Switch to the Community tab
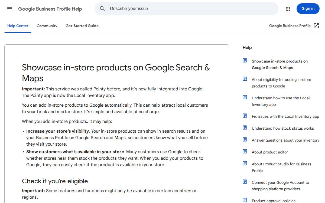The image size is (325, 203). 47,26
